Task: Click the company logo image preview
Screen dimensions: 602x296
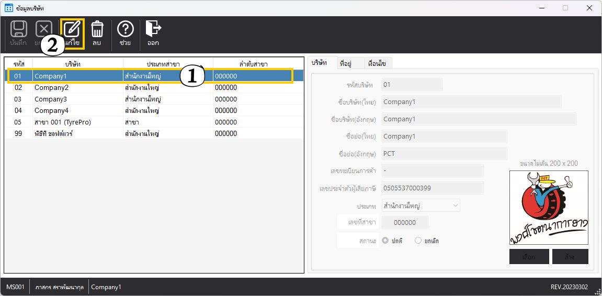Action: point(549,208)
